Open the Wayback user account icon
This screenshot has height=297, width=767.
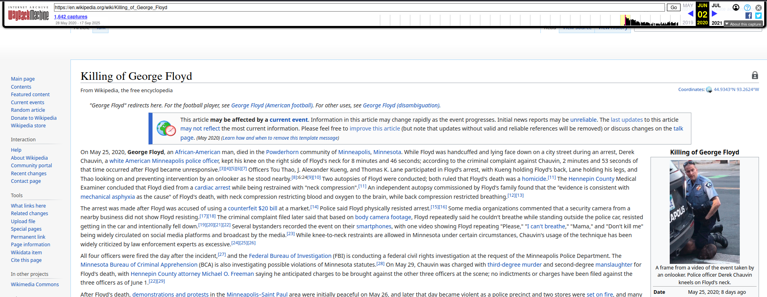(736, 7)
